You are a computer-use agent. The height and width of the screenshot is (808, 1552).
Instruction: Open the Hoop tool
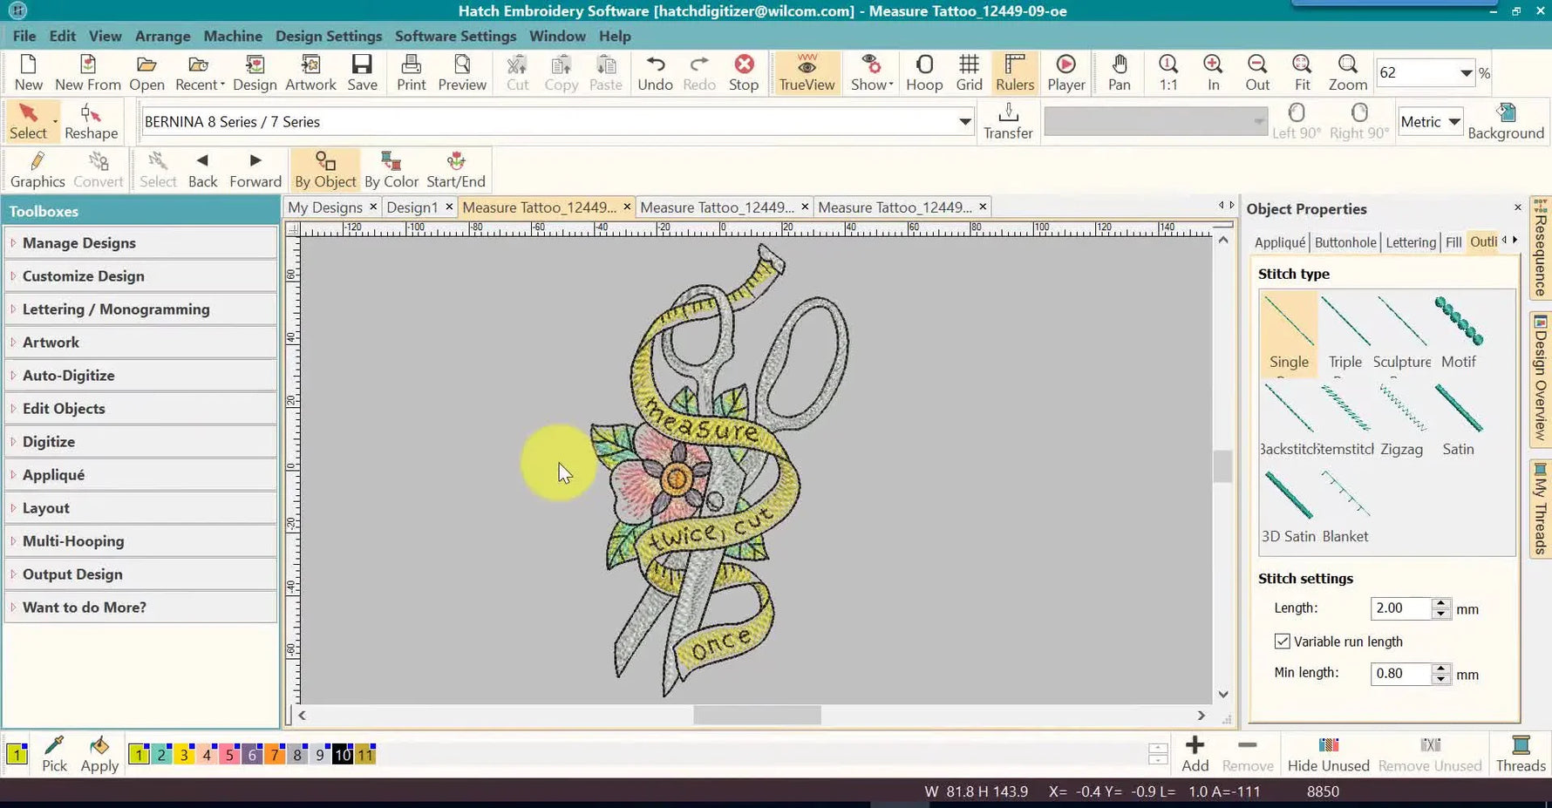click(924, 72)
